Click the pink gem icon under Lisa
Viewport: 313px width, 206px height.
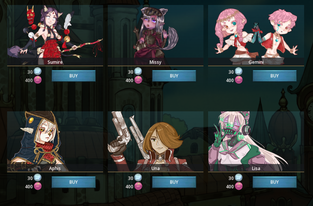tap(239, 186)
